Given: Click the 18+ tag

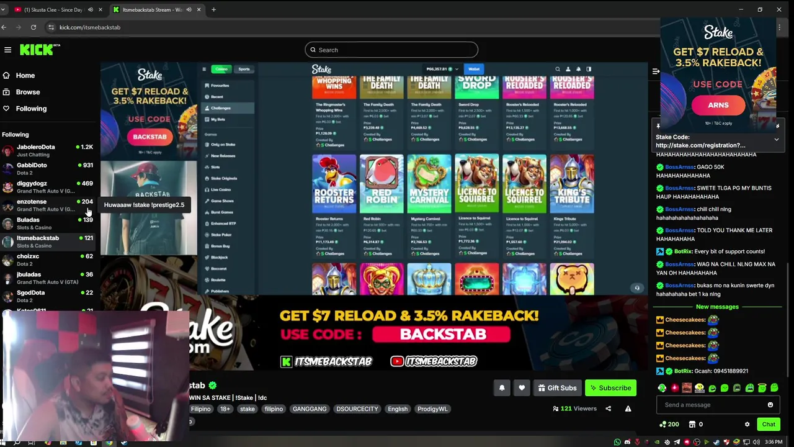Looking at the screenshot, I should 225,409.
